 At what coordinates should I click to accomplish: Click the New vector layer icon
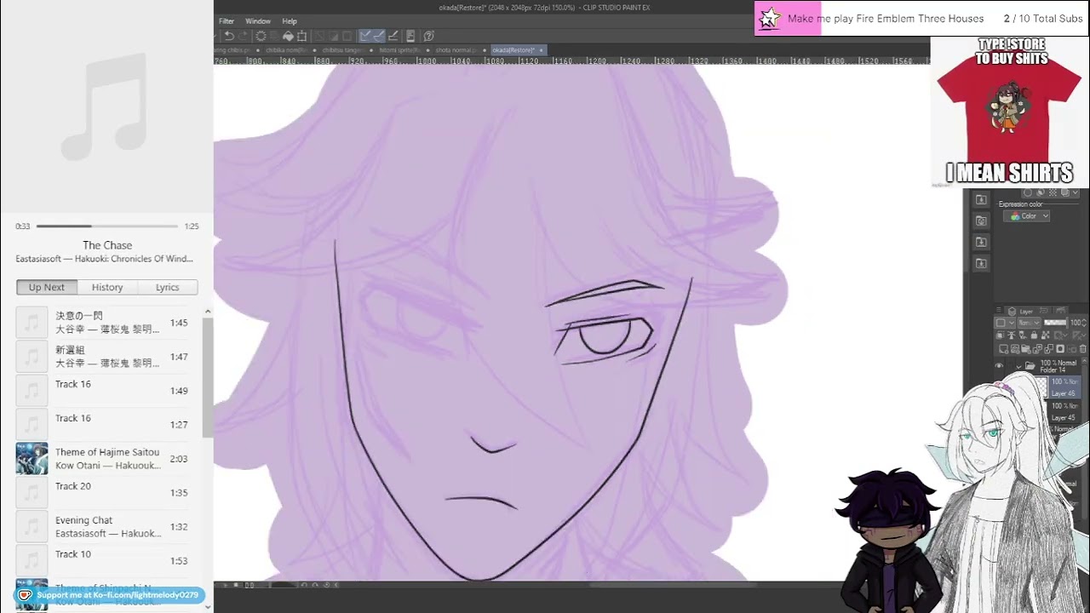(1015, 349)
